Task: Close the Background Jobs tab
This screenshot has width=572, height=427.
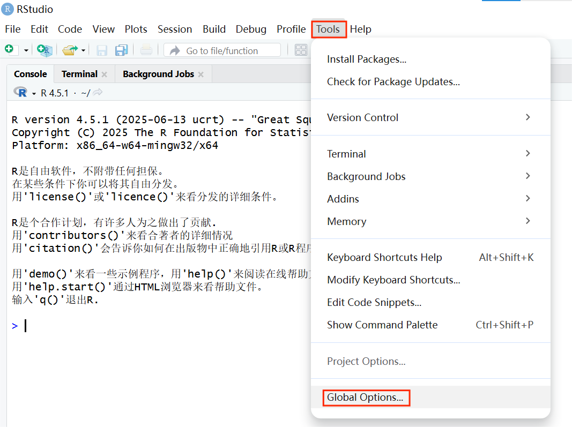Action: point(200,74)
